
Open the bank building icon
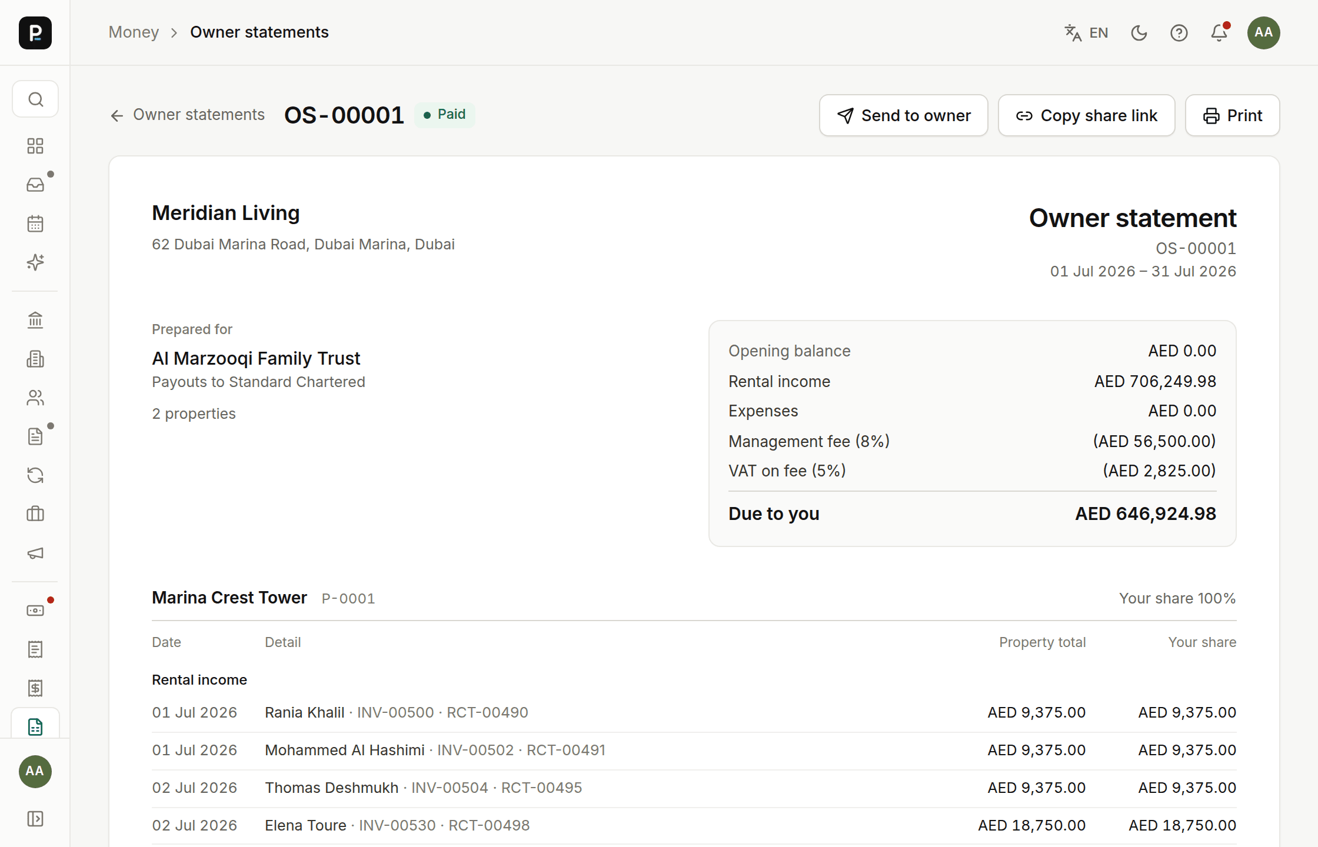(x=35, y=320)
